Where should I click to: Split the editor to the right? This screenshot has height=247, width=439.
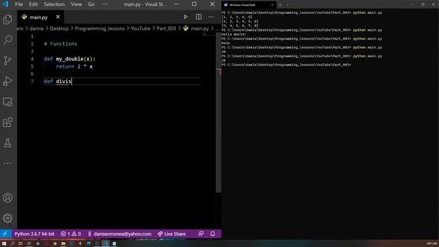click(x=198, y=17)
